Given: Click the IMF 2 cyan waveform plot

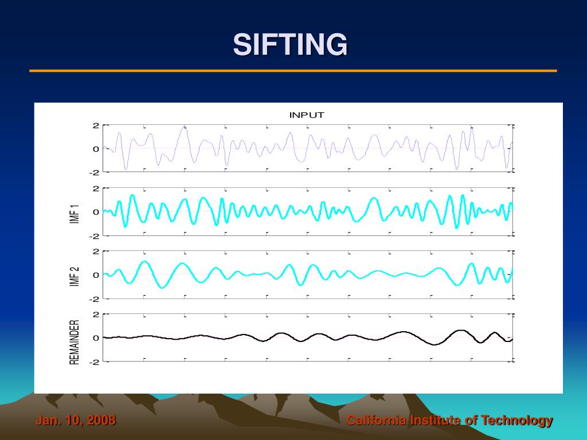Looking at the screenshot, I should (x=308, y=274).
